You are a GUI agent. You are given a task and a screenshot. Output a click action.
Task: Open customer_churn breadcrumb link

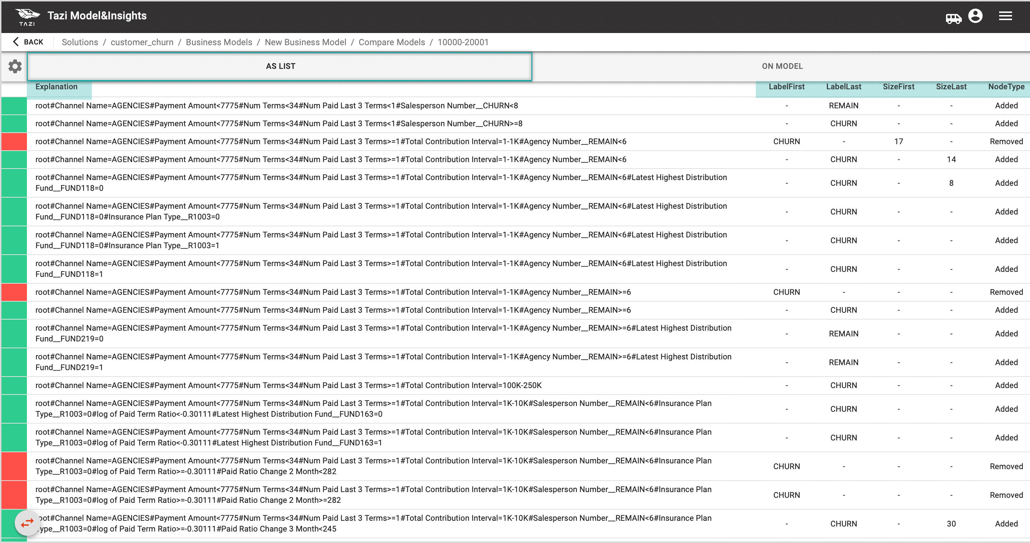(142, 42)
